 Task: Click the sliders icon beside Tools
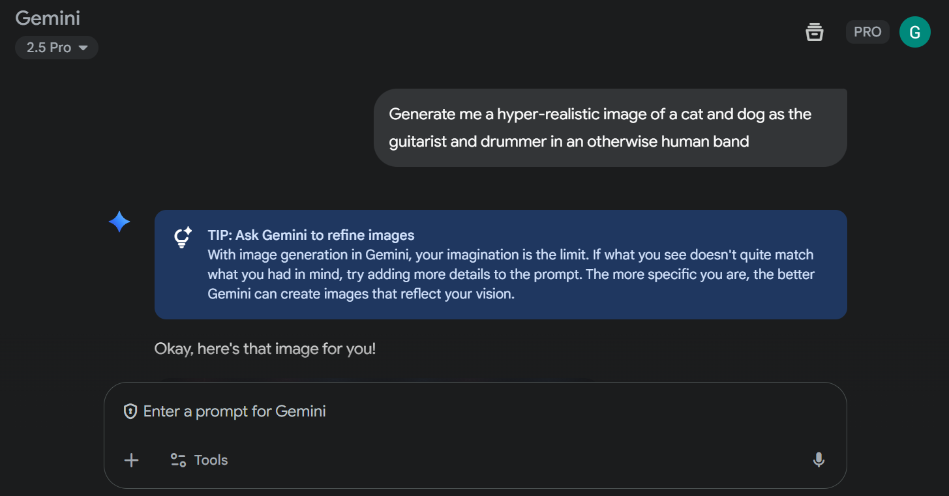(178, 460)
